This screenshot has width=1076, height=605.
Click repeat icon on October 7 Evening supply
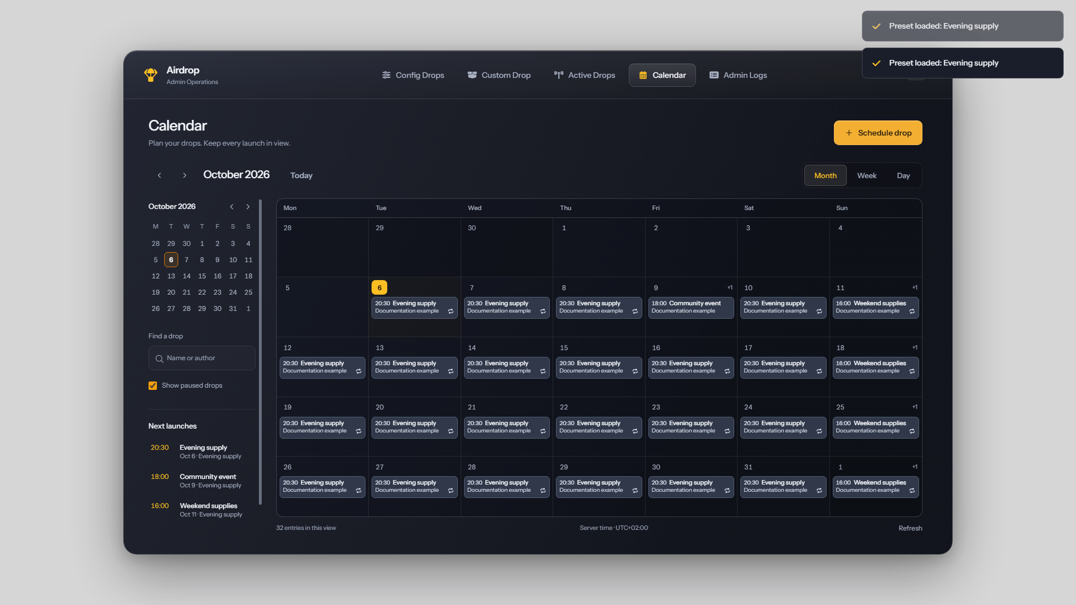pos(542,311)
